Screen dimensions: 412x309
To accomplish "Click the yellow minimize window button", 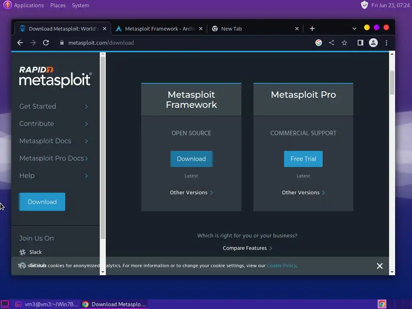I will click(367, 28).
